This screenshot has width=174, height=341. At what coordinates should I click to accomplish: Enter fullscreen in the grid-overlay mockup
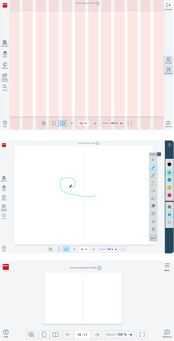[x=130, y=123]
